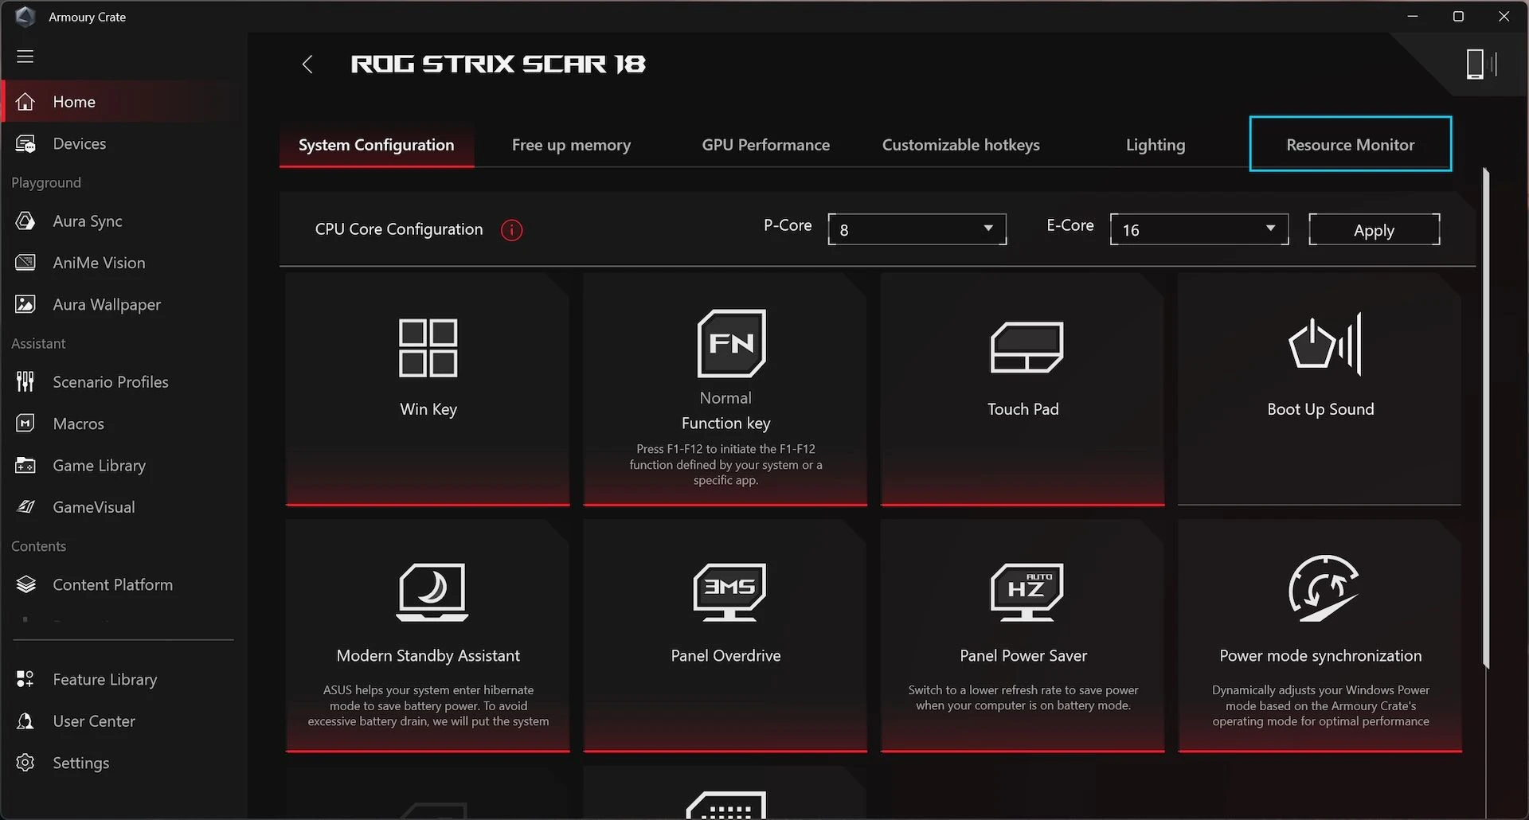This screenshot has height=820, width=1529.
Task: Click the 'Normal' function key status text
Action: click(x=725, y=398)
